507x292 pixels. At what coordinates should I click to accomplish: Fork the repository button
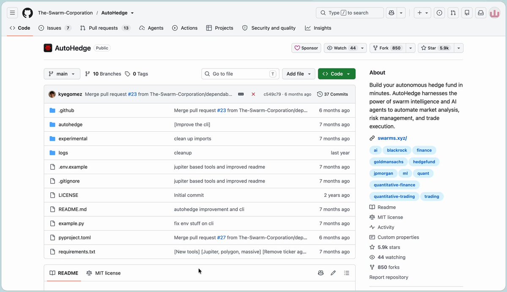pyautogui.click(x=387, y=48)
